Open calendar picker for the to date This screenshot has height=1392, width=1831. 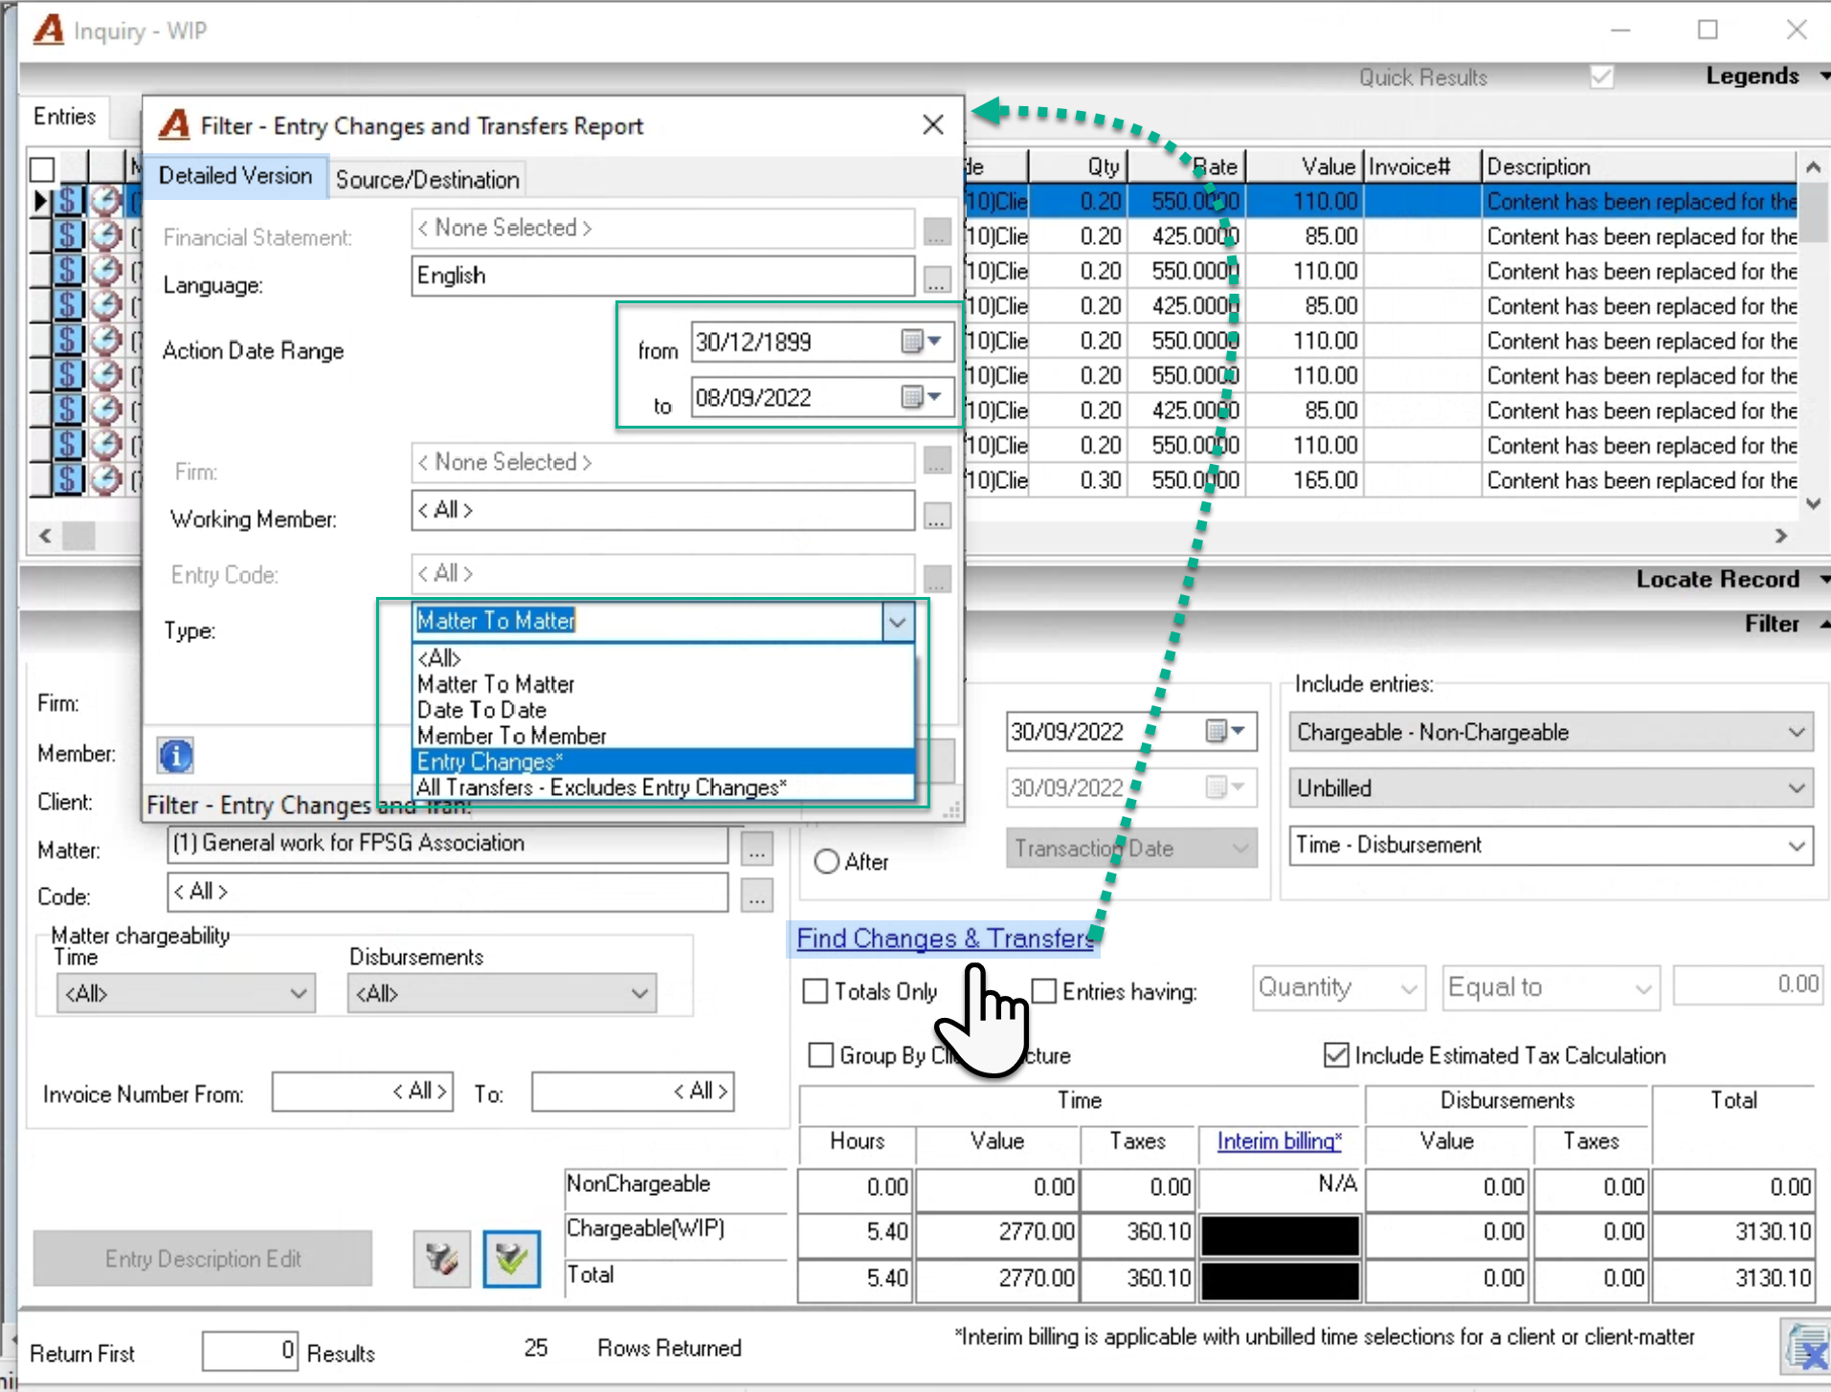coord(923,397)
